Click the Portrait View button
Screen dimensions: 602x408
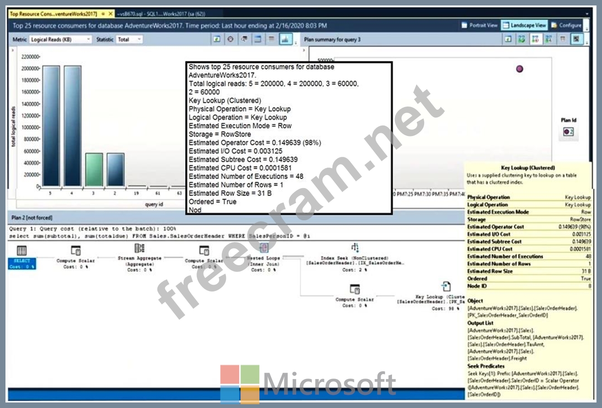[480, 25]
